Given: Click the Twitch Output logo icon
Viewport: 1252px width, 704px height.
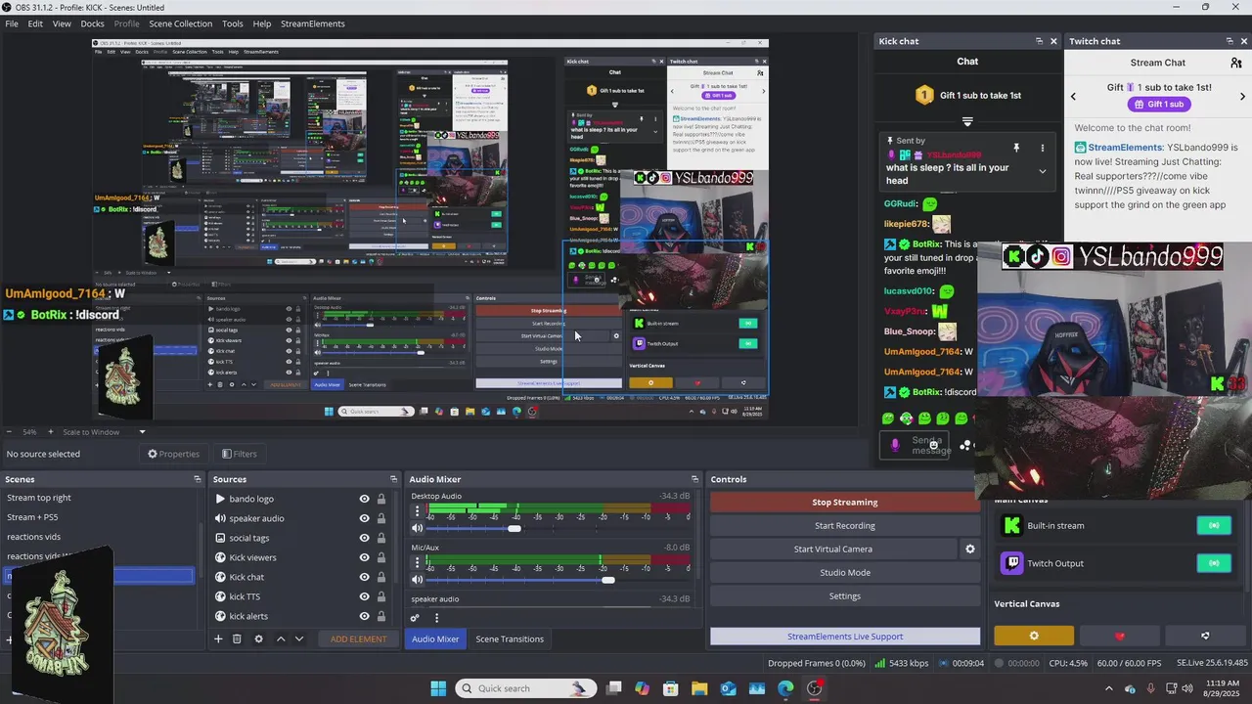Looking at the screenshot, I should coord(1011,563).
